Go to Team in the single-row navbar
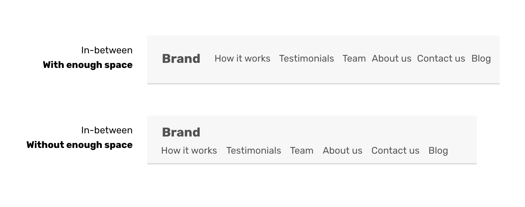Screen dimensions: 525x207 click(x=354, y=59)
